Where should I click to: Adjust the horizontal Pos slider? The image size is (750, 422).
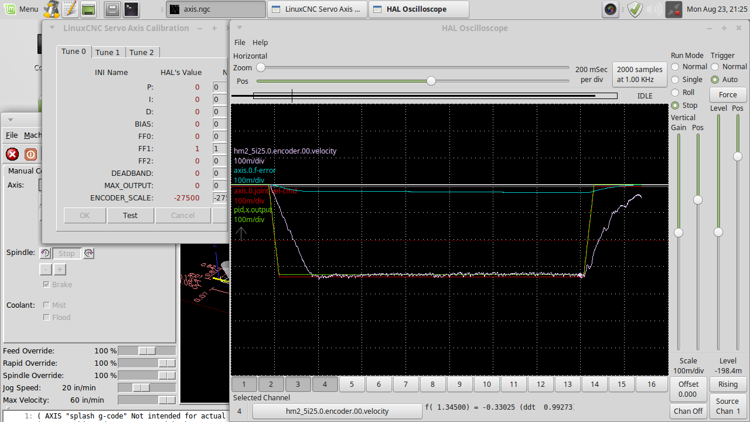[412, 81]
